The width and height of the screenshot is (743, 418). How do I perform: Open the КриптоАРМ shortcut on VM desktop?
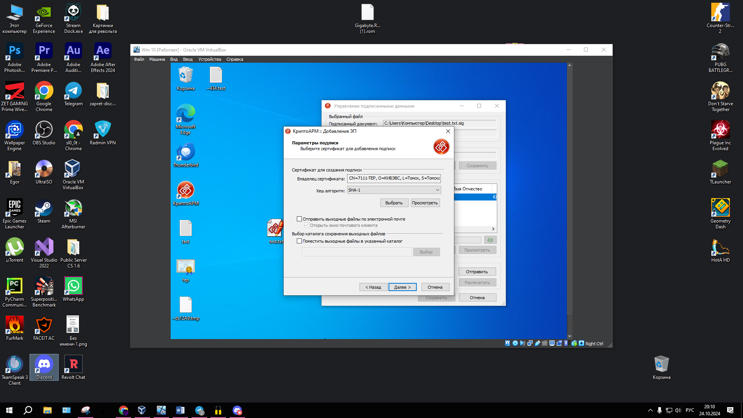pyautogui.click(x=186, y=193)
